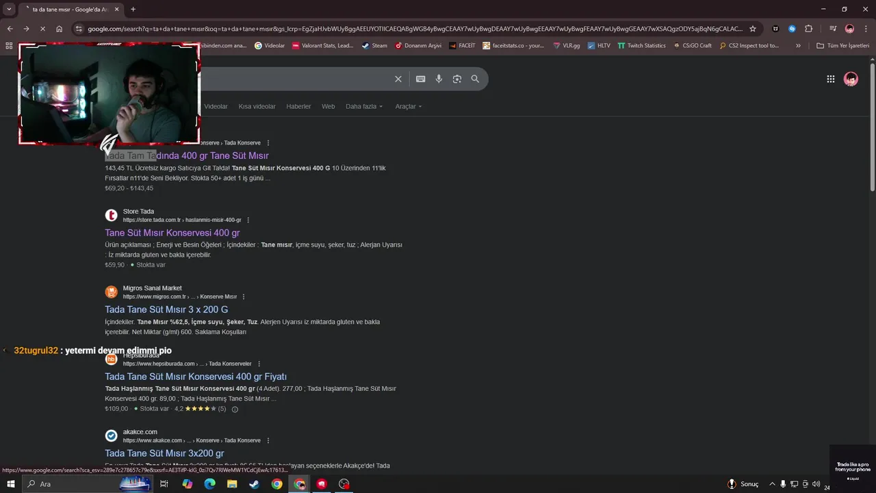Open the Steam bookmark
This screenshot has height=493, width=876.
click(x=374, y=46)
